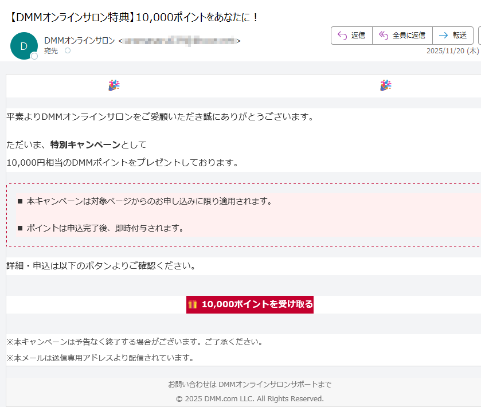This screenshot has width=481, height=407.
Task: Open the cut-off button right of 転送
Action: point(479,36)
